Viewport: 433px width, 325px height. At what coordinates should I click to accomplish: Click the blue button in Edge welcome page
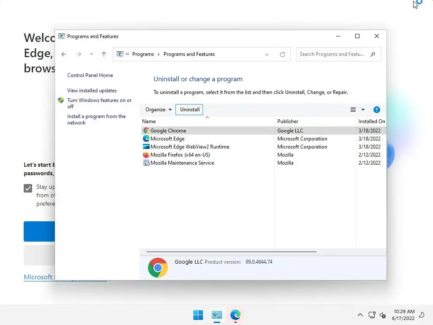(x=39, y=231)
